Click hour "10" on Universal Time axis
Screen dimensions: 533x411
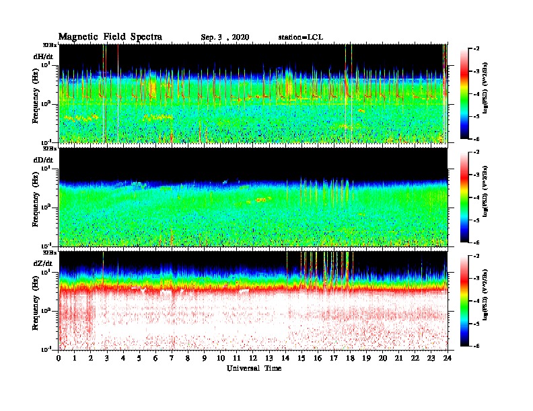[221, 358]
